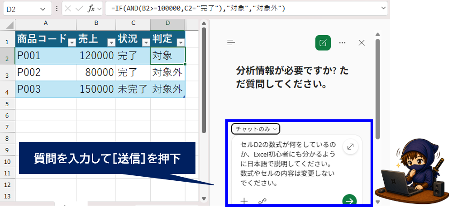The width and height of the screenshot is (452, 207).
Task: Click the 未完了 status cell
Action: point(133,89)
